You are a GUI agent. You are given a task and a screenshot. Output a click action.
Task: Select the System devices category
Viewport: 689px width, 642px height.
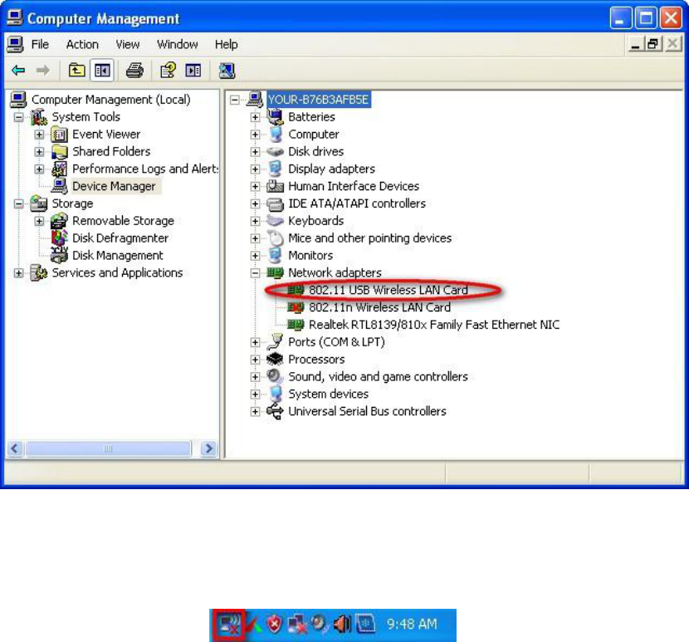pos(328,394)
